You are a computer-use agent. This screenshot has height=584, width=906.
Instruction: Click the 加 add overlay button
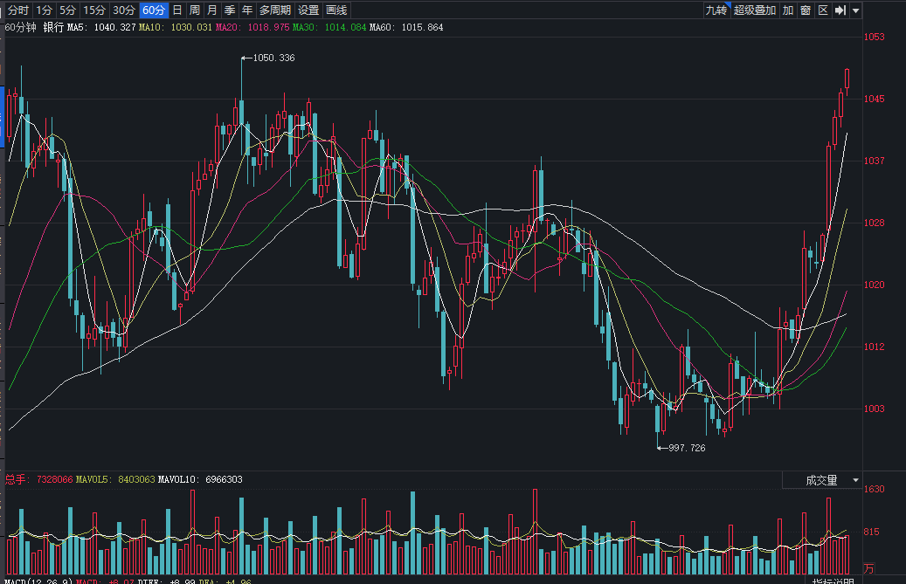(788, 10)
